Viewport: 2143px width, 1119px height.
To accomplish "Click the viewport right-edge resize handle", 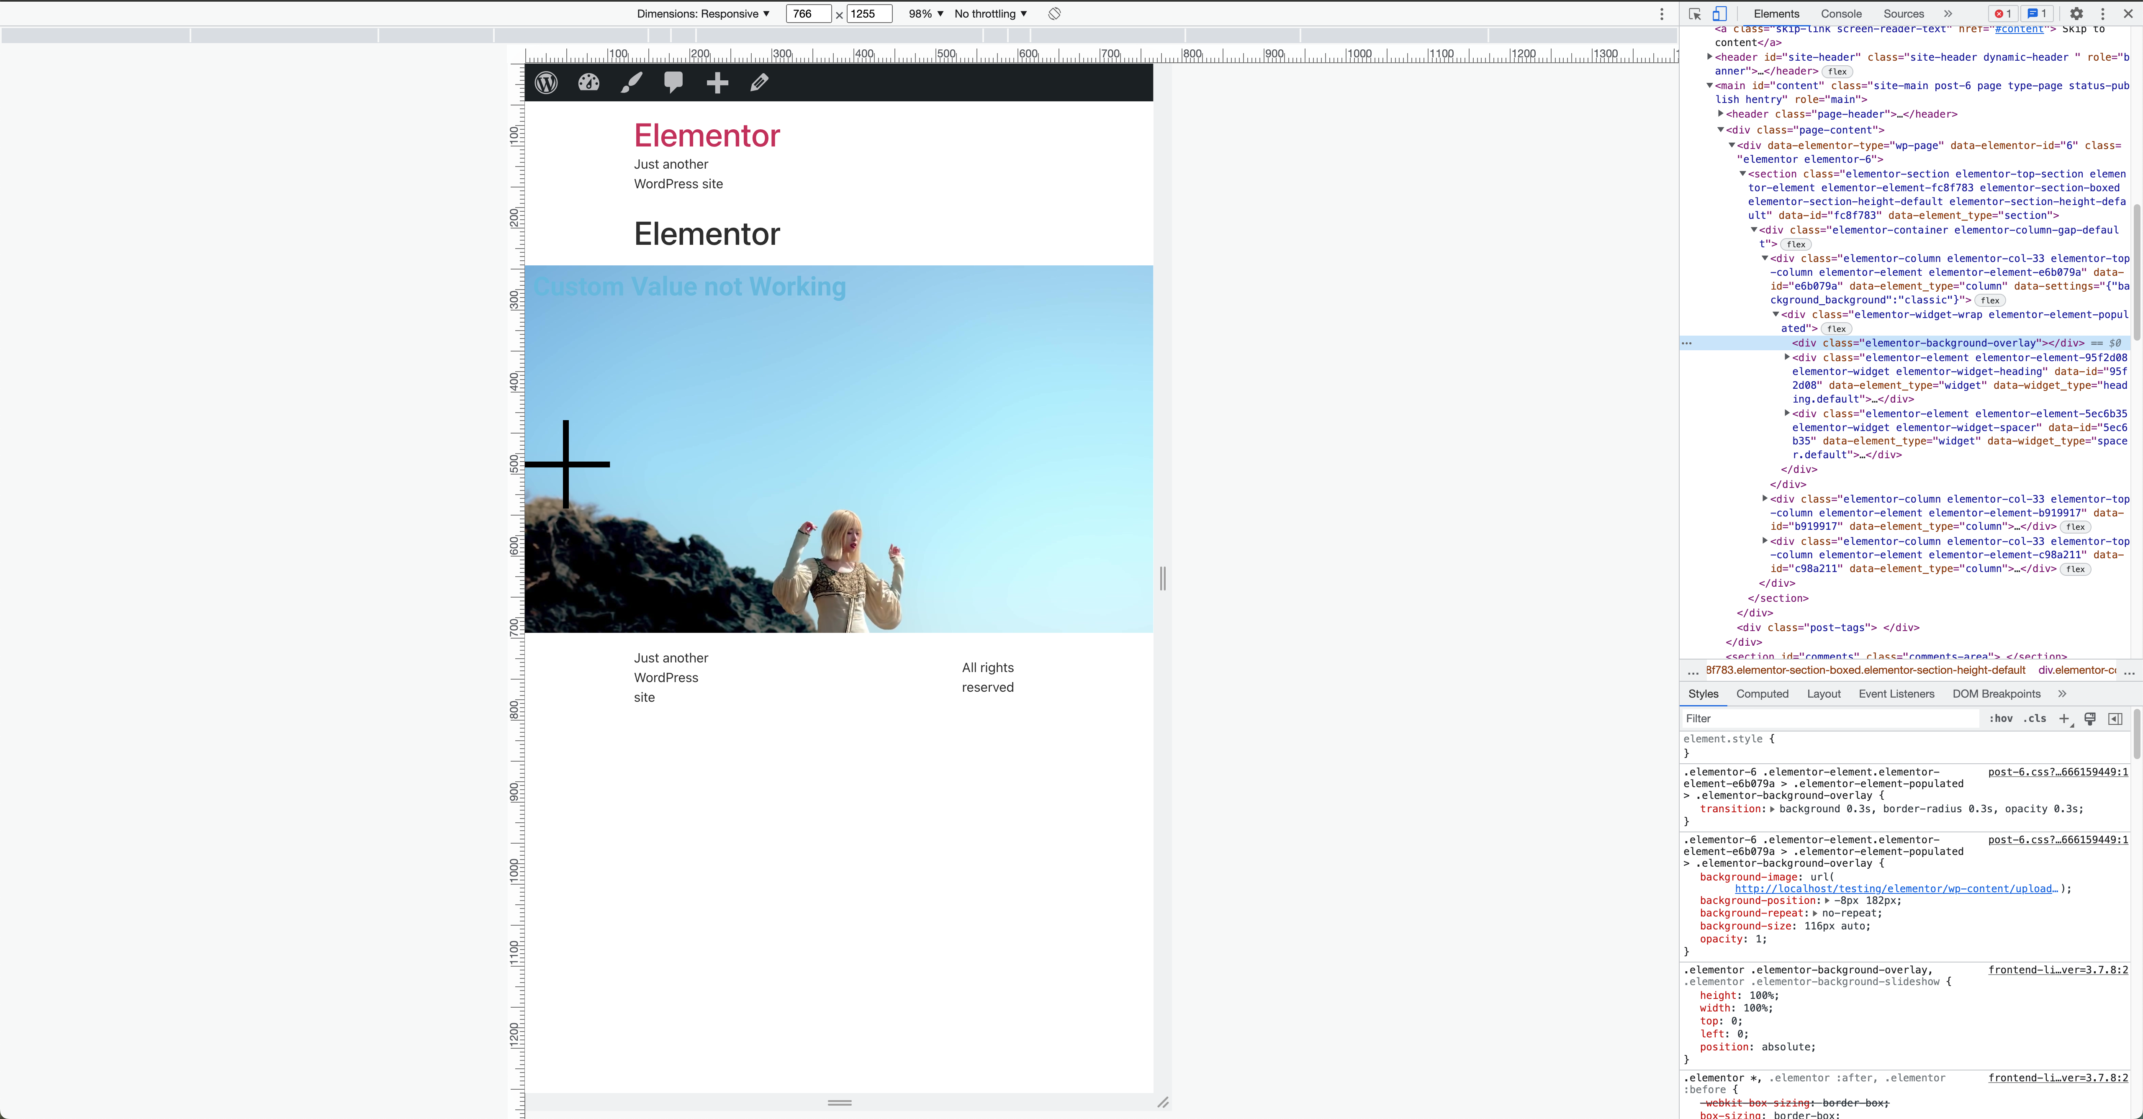I will (1163, 578).
